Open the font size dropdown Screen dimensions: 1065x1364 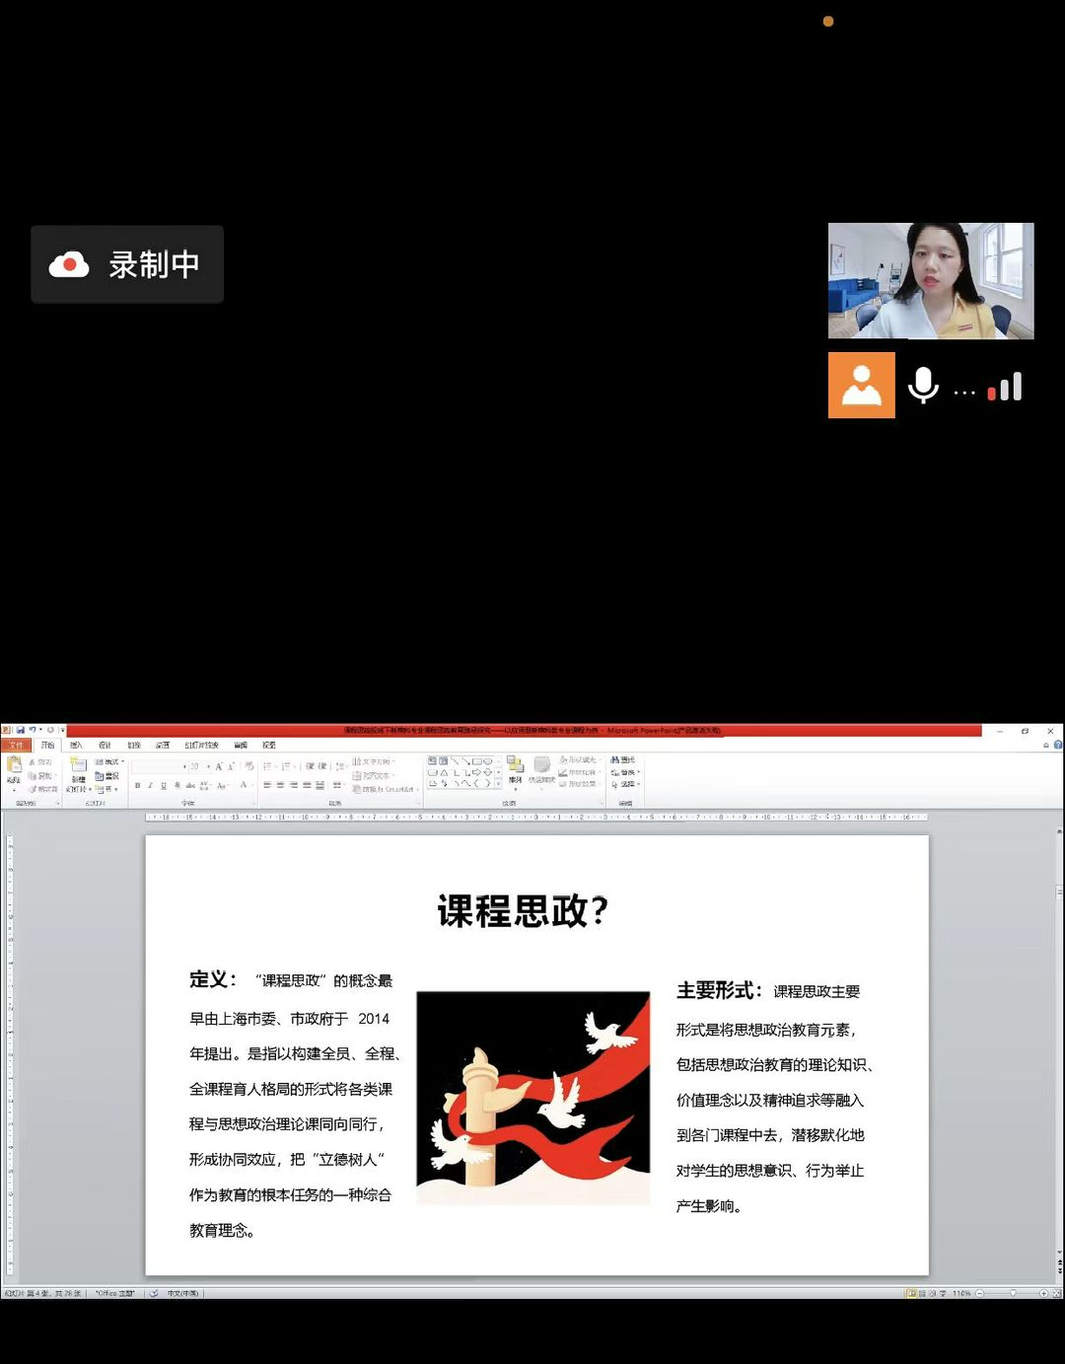tap(208, 766)
